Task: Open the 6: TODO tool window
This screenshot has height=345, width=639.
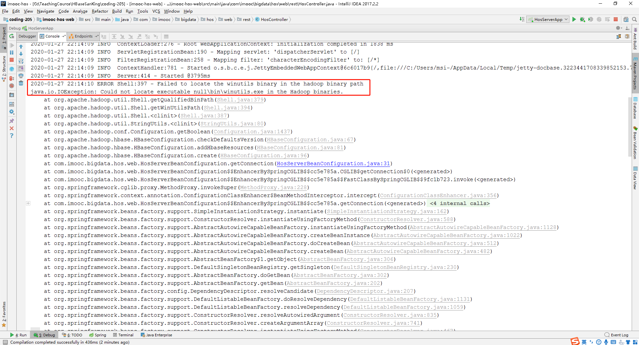Action: [72, 335]
